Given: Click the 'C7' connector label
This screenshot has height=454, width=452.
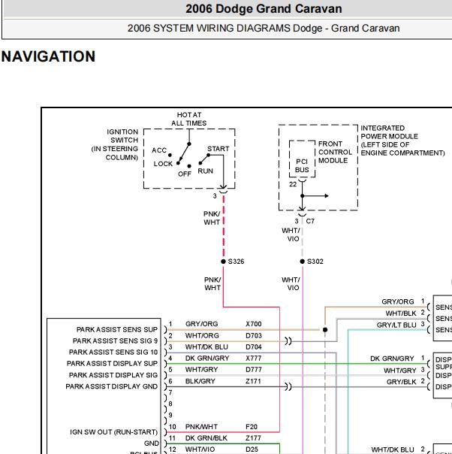Looking at the screenshot, I should click(x=310, y=221).
